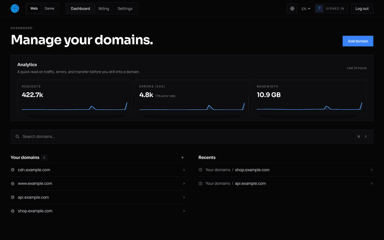Click the Analytics heading

click(27, 65)
